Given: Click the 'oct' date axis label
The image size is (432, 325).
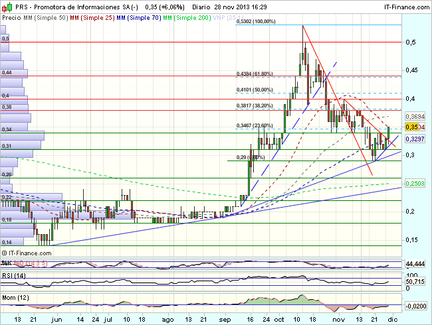Looking at the screenshot, I should click(279, 320).
